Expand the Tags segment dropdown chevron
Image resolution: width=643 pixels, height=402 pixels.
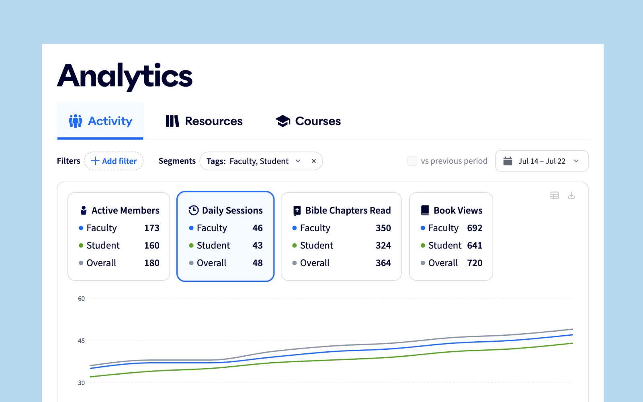coord(298,161)
